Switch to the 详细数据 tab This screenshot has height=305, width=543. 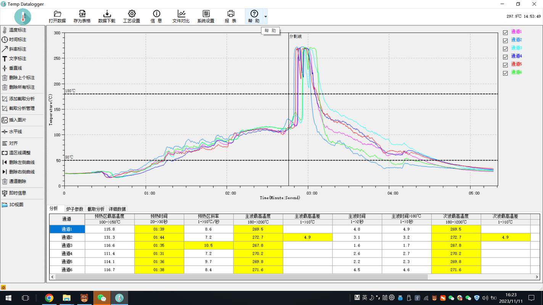pos(117,209)
